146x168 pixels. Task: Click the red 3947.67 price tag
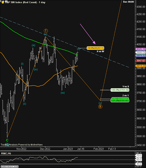pos(141,61)
